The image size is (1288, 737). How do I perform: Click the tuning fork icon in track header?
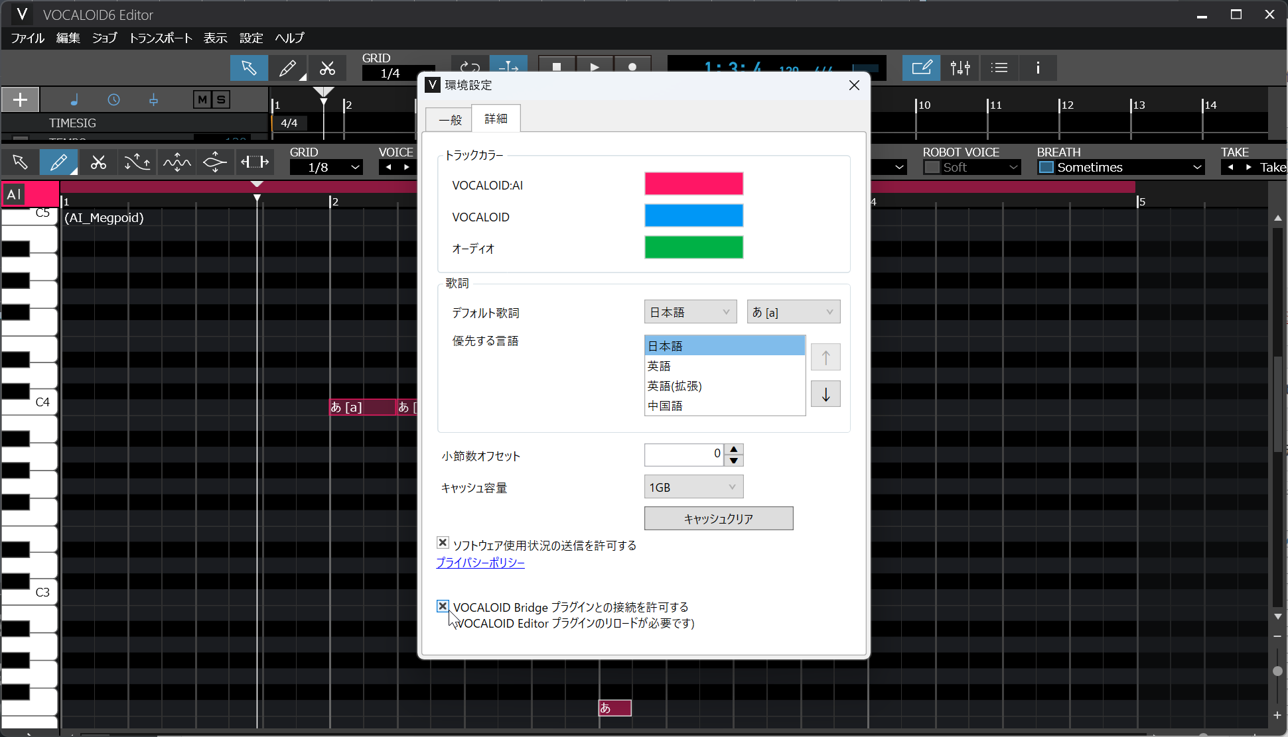click(x=153, y=99)
